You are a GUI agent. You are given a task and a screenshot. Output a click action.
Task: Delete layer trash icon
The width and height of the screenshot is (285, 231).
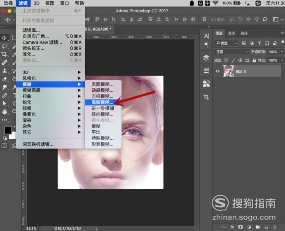(x=275, y=227)
